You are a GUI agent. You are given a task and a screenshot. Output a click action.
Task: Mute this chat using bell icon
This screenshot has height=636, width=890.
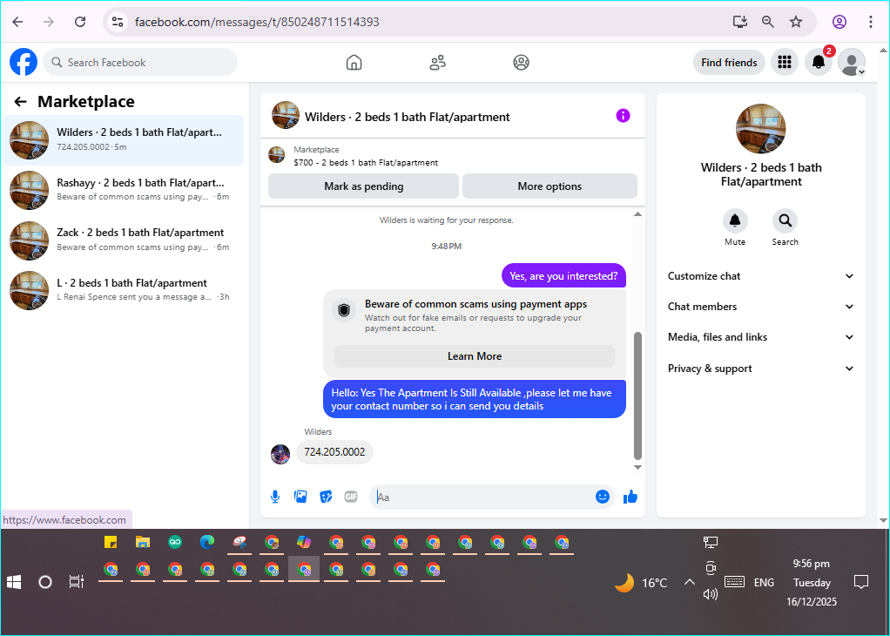tap(735, 221)
